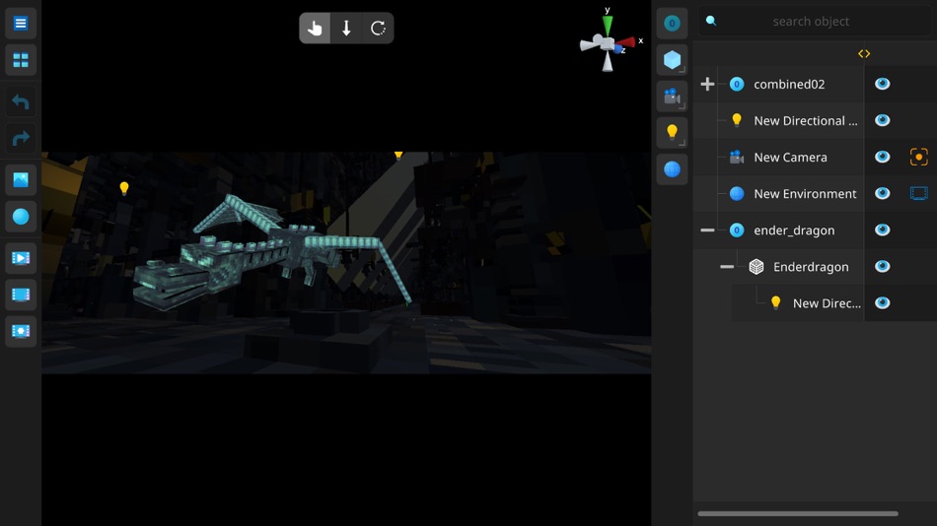The image size is (937, 526).
Task: Select New Environment in object tree
Action: [x=804, y=193]
